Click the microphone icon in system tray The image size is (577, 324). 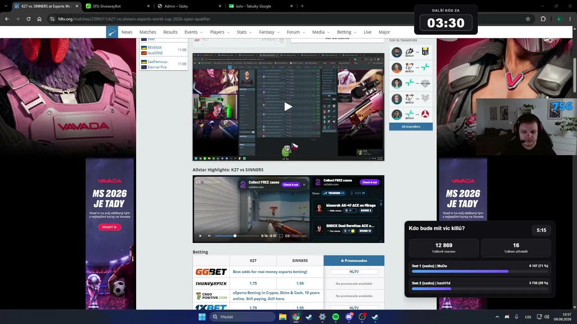[x=517, y=317]
